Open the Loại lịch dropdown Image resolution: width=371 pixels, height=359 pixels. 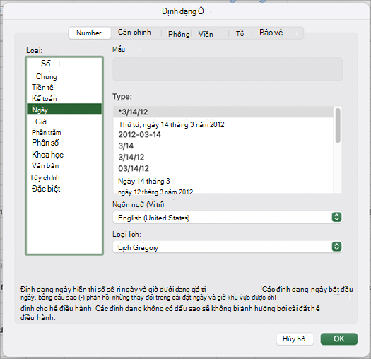pyautogui.click(x=228, y=247)
